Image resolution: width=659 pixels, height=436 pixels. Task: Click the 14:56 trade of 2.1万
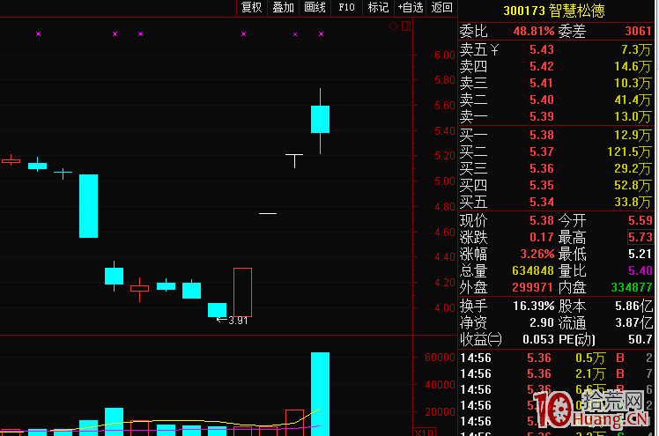click(557, 374)
